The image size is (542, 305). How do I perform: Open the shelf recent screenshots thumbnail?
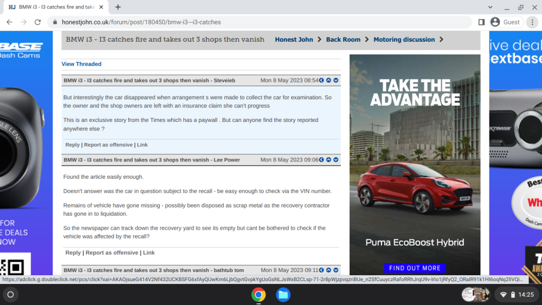[x=476, y=295]
